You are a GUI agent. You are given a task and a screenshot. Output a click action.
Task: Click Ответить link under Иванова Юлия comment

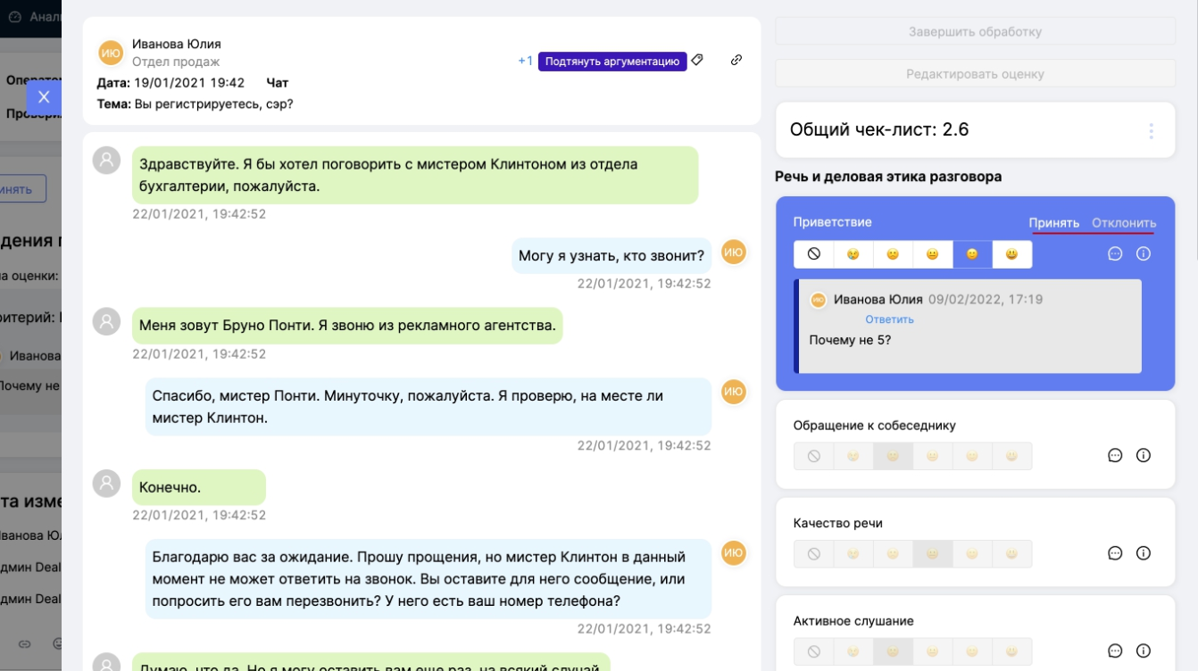point(889,319)
